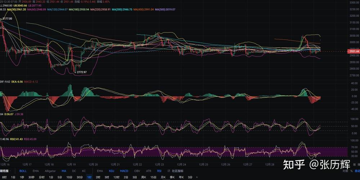Click the current price tag 2931.44
This screenshot has height=180, width=360.
click(354, 51)
